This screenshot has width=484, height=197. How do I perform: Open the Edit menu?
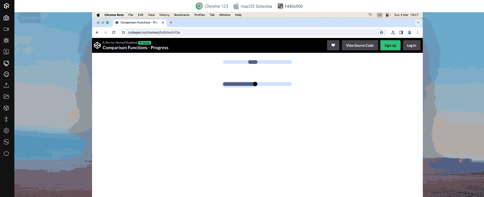point(141,15)
